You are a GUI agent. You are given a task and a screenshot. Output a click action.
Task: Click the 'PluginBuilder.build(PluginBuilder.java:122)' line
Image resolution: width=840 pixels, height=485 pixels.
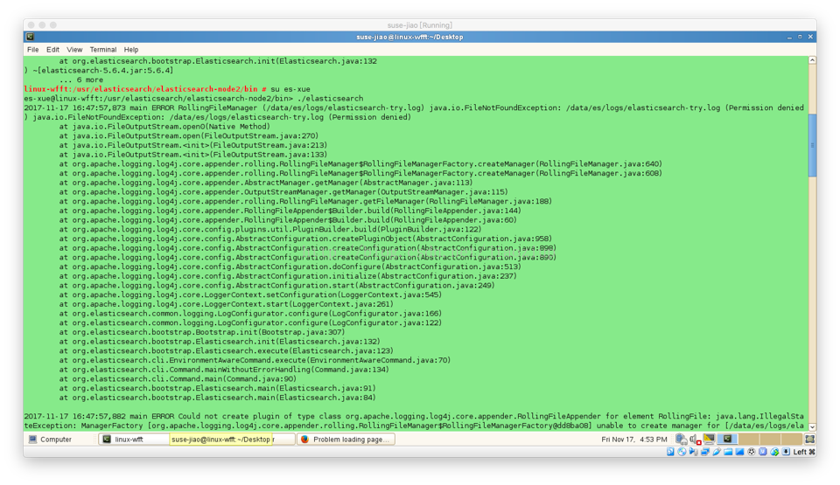coord(270,229)
